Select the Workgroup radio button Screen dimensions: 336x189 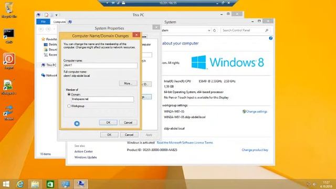click(69, 106)
